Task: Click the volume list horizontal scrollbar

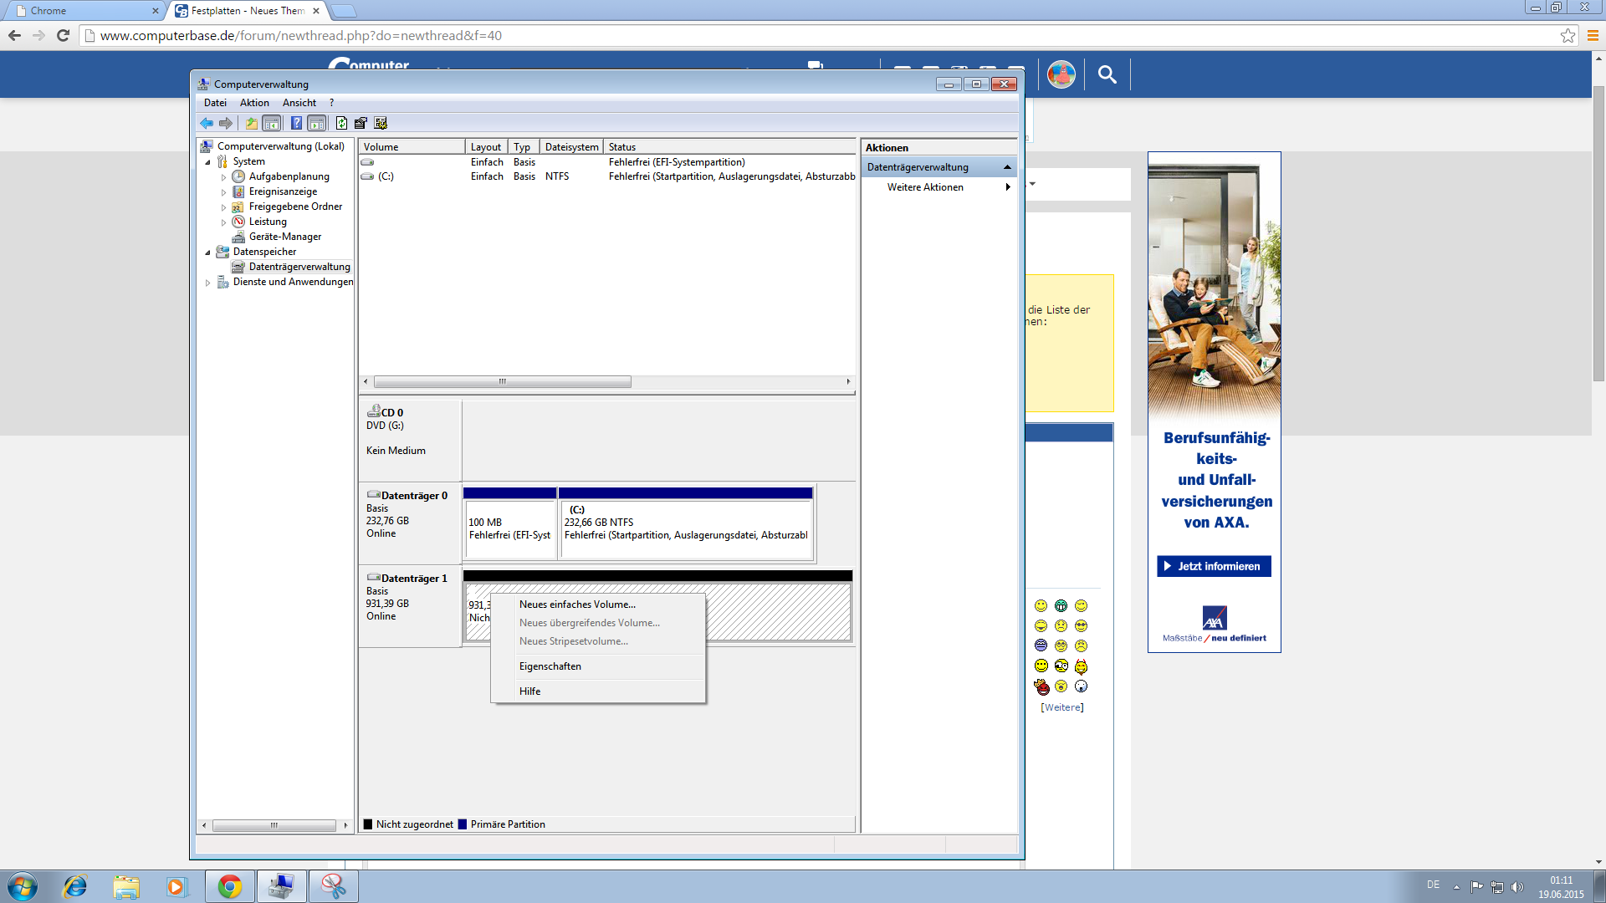Action: coord(502,381)
